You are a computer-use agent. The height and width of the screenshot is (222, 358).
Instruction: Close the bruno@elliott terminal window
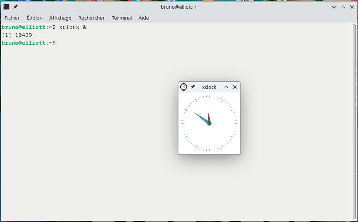[352, 7]
